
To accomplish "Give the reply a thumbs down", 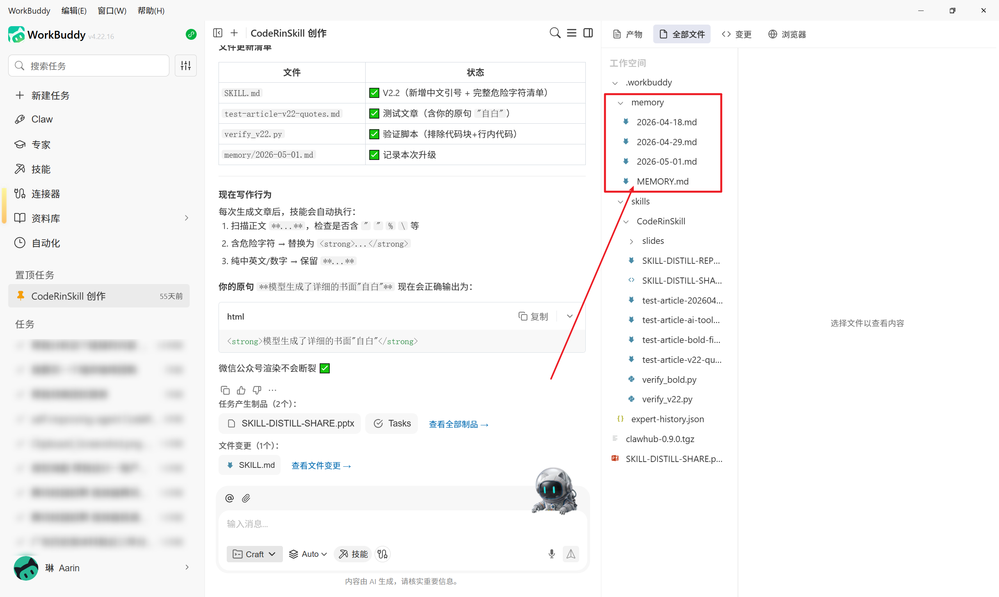I will (257, 390).
